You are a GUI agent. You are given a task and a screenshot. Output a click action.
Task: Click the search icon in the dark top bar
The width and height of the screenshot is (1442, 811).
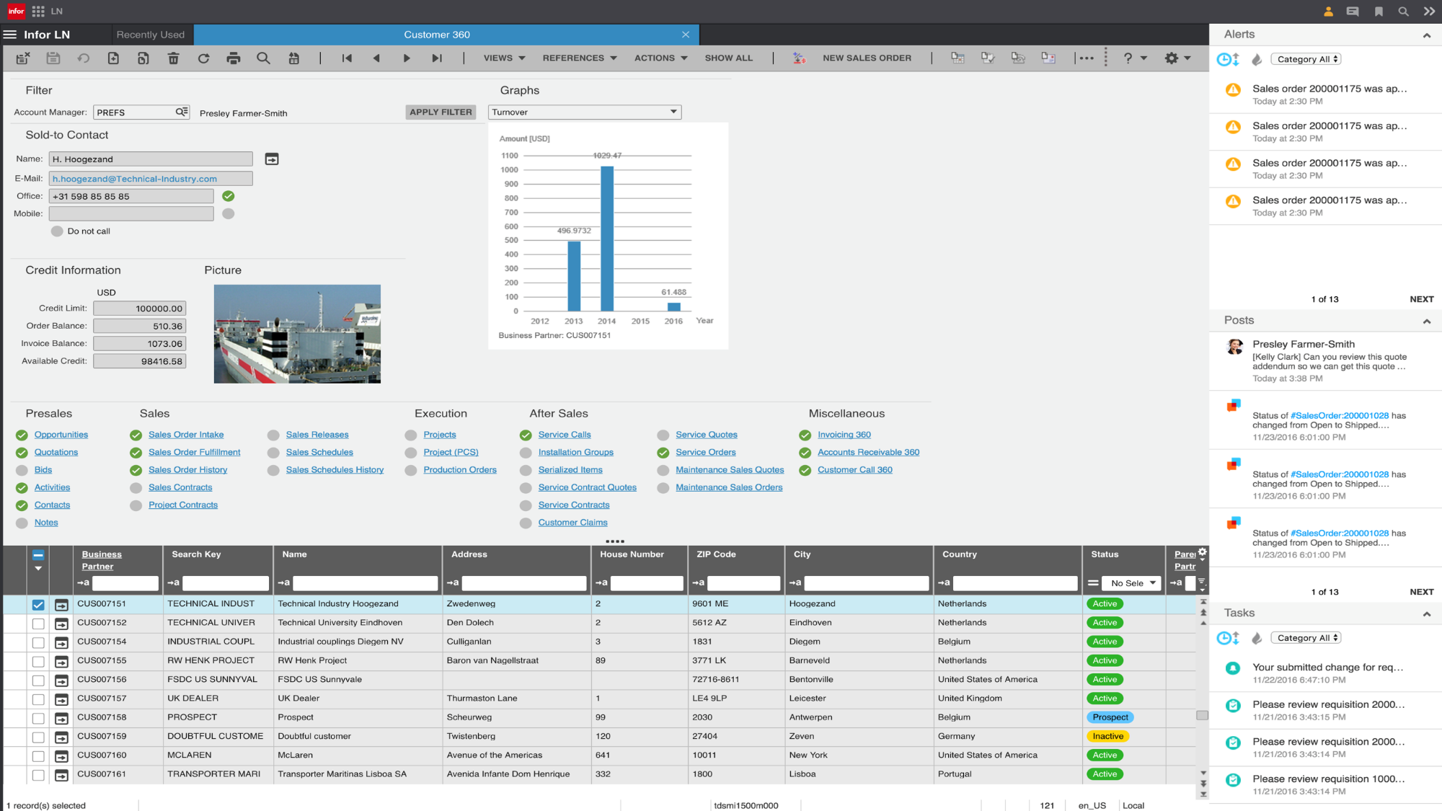1403,12
